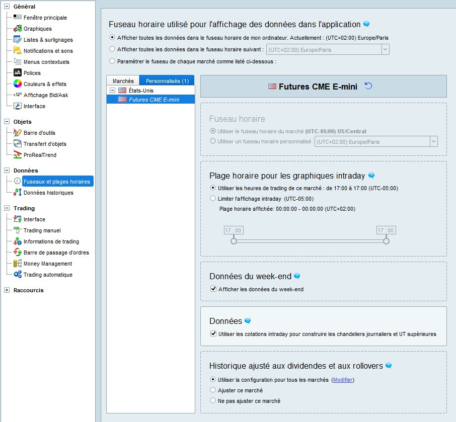Open the Couleurs & effets settings

[x=45, y=84]
